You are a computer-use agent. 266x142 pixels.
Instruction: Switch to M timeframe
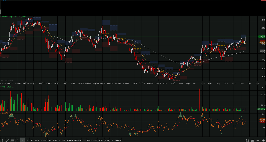coord(32,140)
